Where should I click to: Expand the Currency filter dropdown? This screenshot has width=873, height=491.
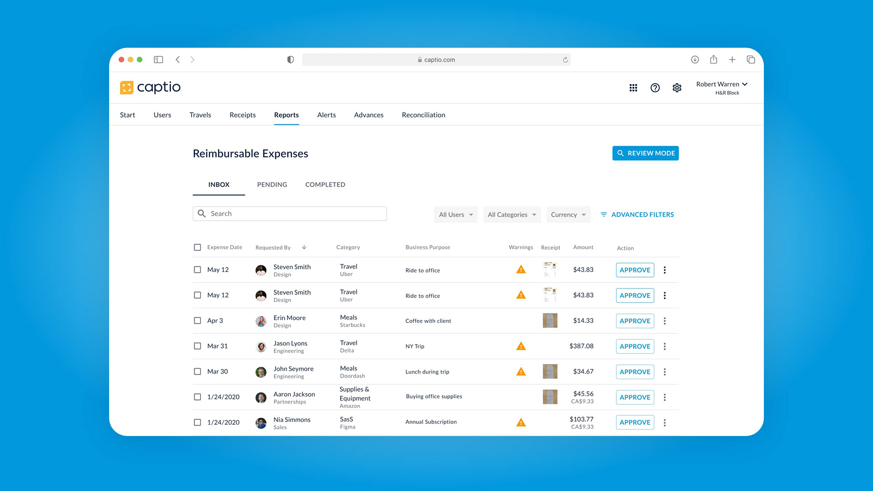click(x=568, y=215)
